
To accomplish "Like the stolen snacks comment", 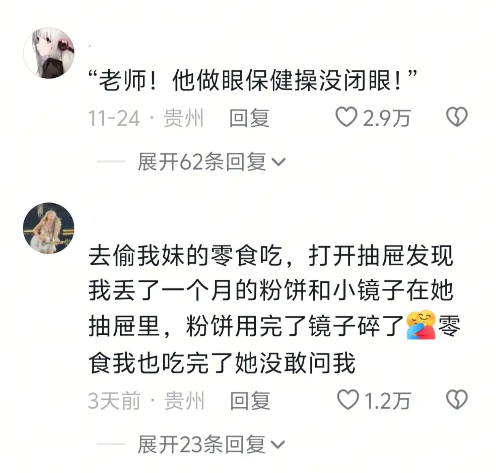I will click(x=348, y=400).
